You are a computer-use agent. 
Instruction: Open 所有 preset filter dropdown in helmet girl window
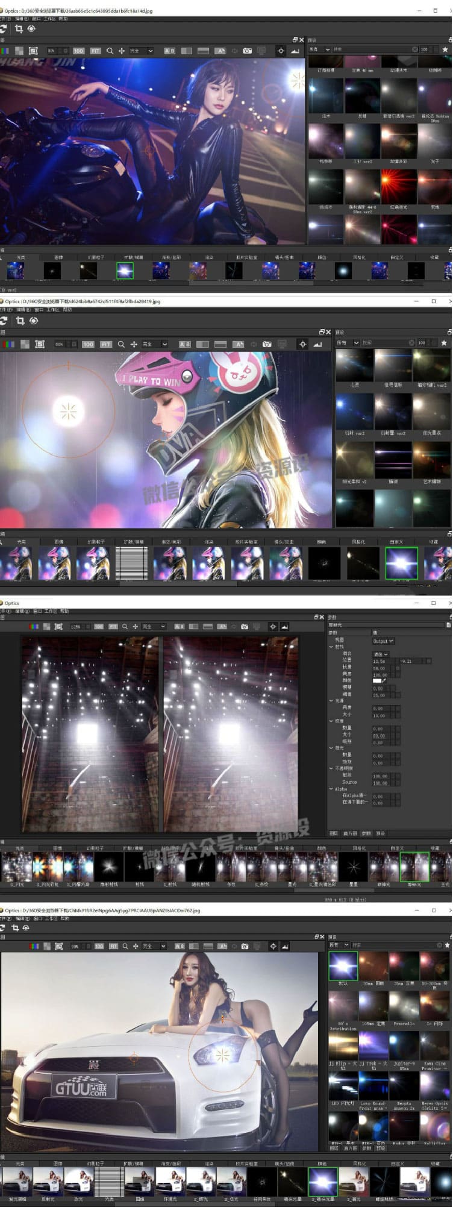[348, 342]
